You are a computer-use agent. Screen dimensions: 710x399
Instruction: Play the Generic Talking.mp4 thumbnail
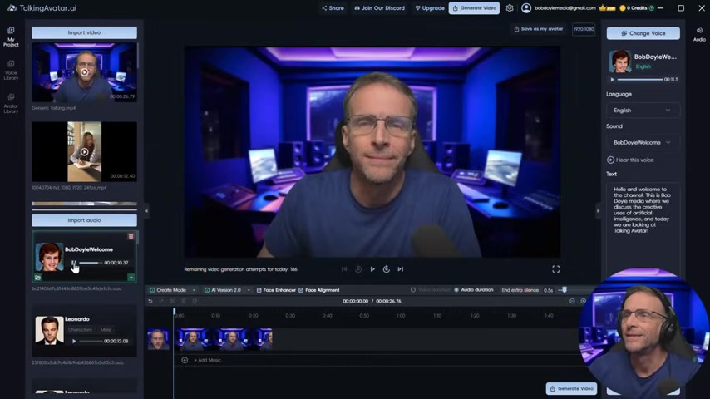click(84, 72)
